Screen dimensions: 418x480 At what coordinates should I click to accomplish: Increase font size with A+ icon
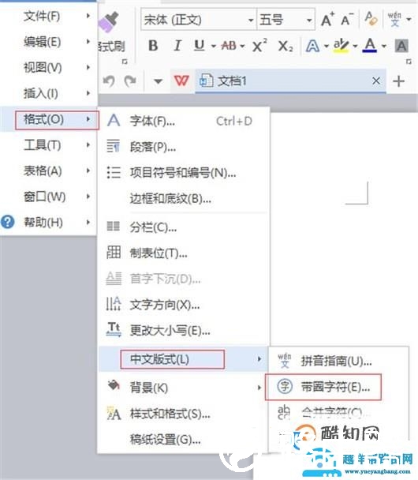coord(328,20)
